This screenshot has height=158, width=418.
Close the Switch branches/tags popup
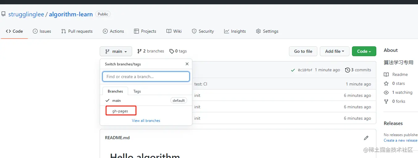tap(187, 64)
